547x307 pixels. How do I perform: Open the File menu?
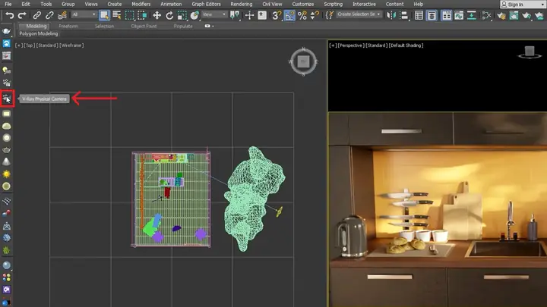8,5
